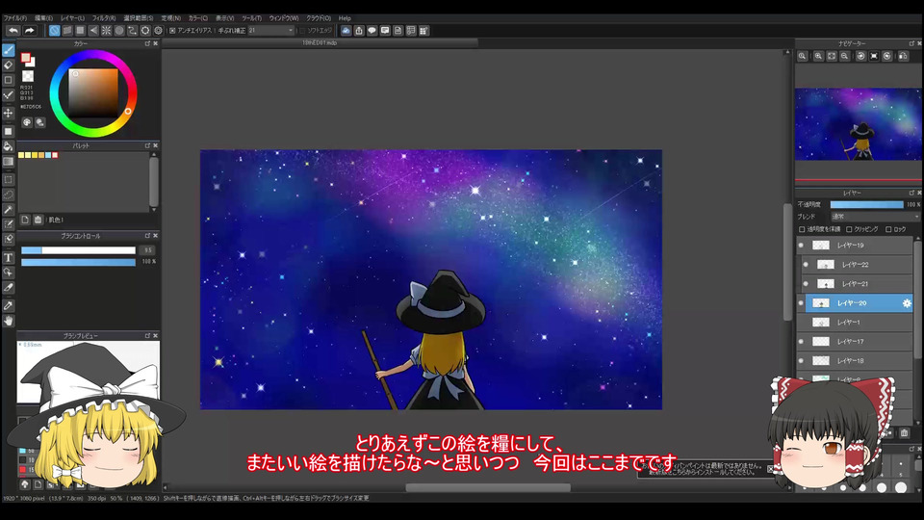This screenshot has width=924, height=520.
Task: Open the File menu
Action: coord(15,18)
